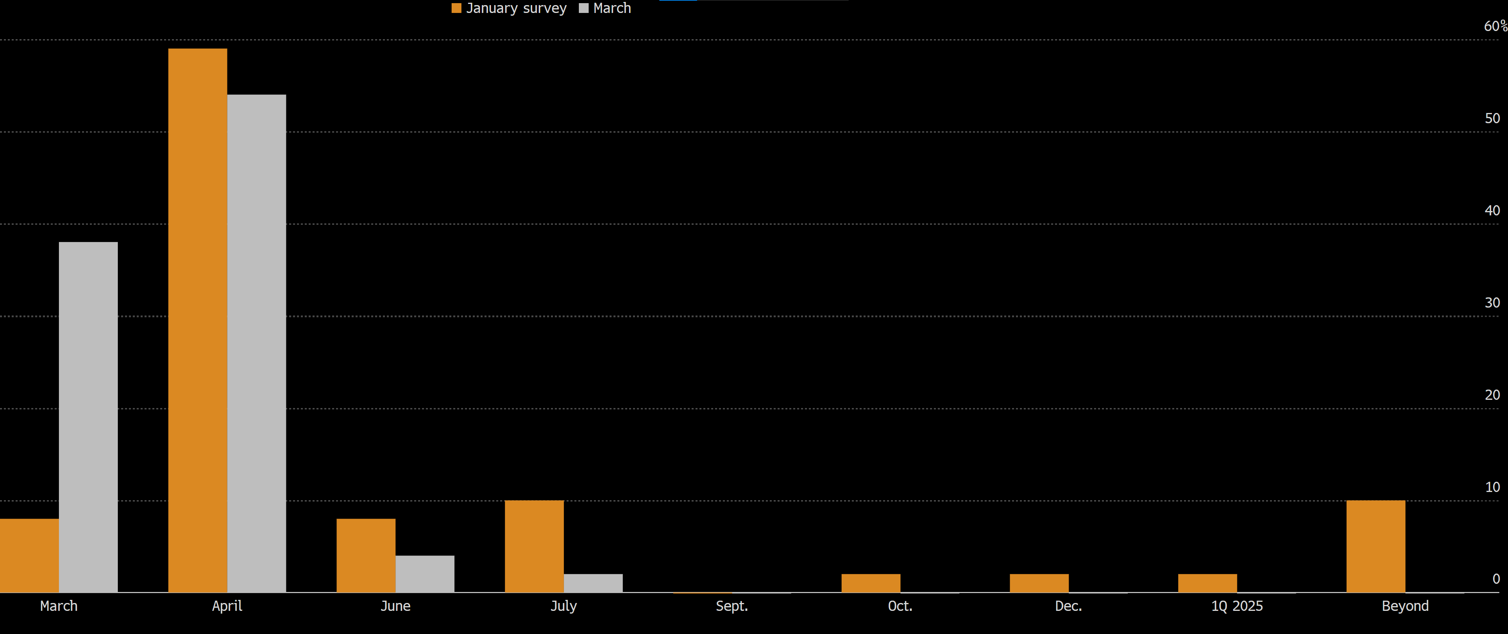Click the small gray July bar

click(x=593, y=583)
